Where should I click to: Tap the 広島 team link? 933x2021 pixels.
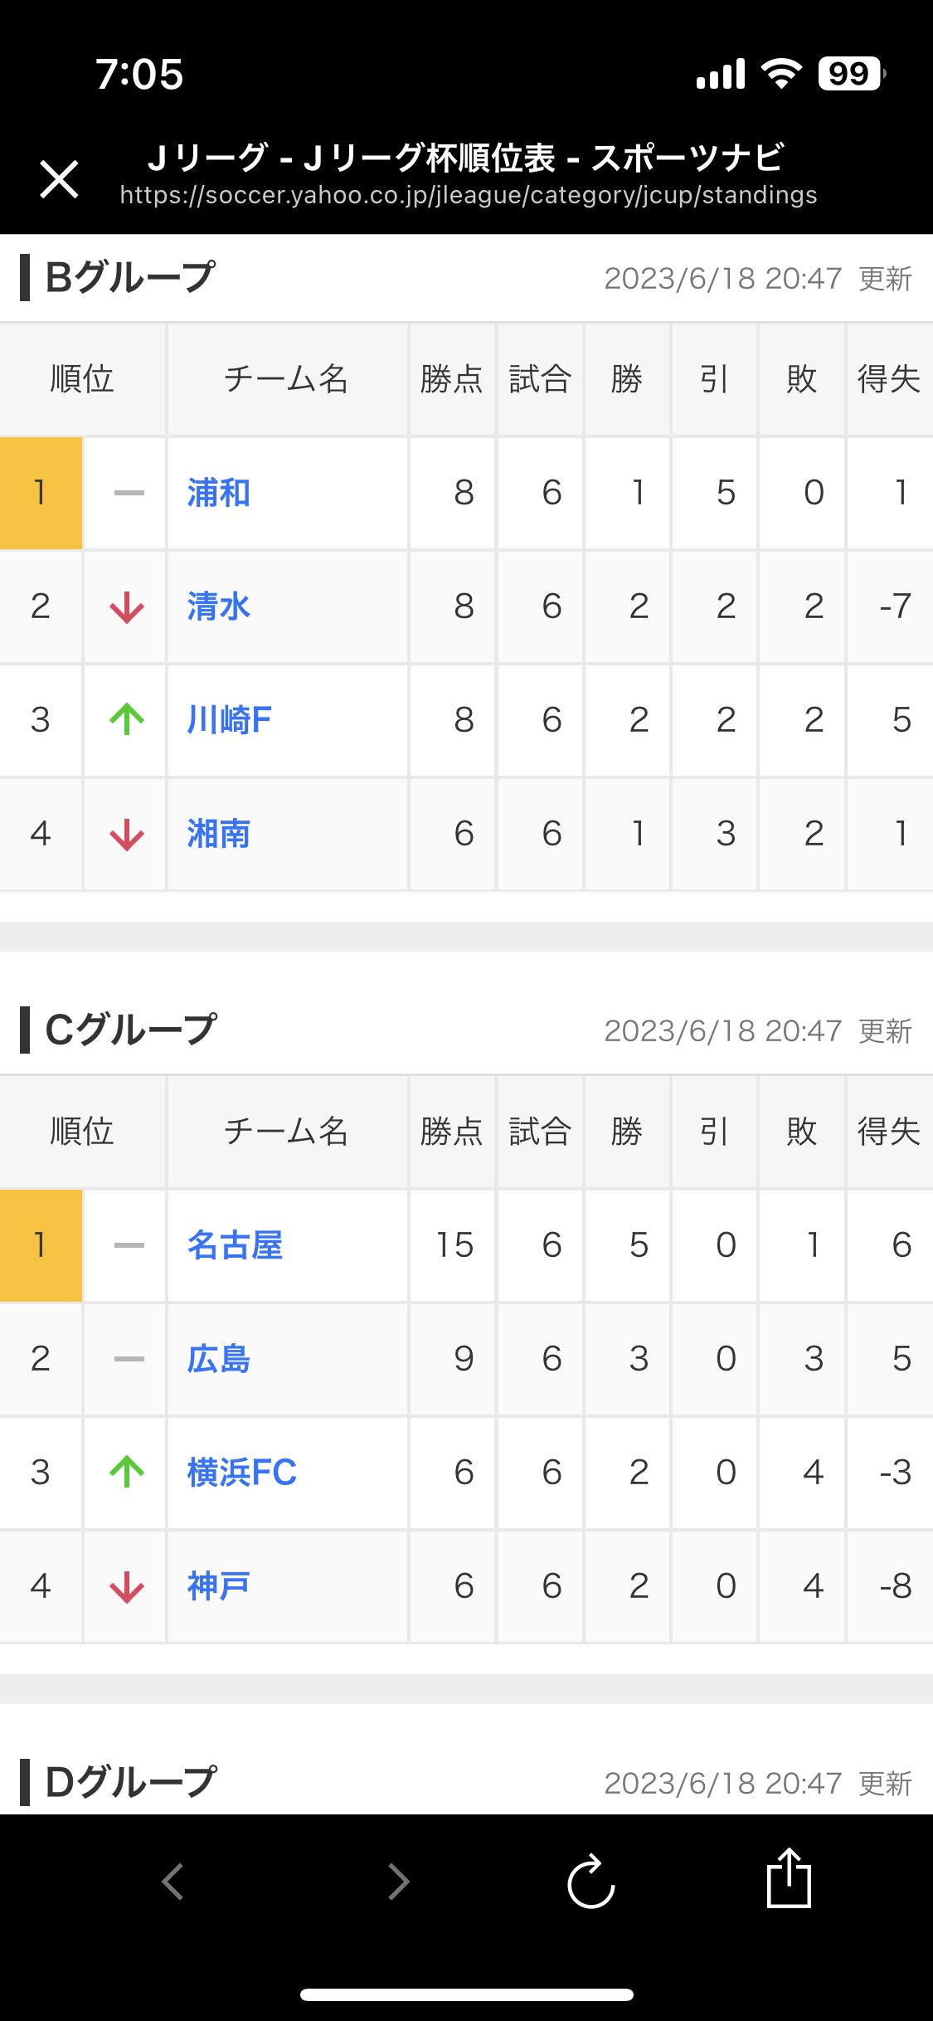pos(218,1359)
